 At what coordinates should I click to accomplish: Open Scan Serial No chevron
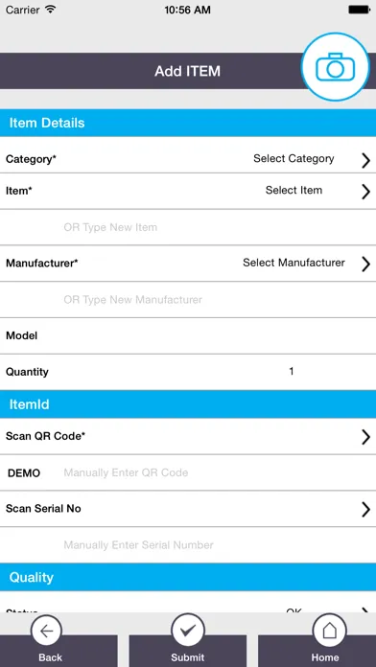(365, 509)
